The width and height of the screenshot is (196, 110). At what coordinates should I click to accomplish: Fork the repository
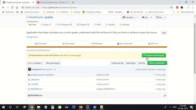(x=159, y=17)
